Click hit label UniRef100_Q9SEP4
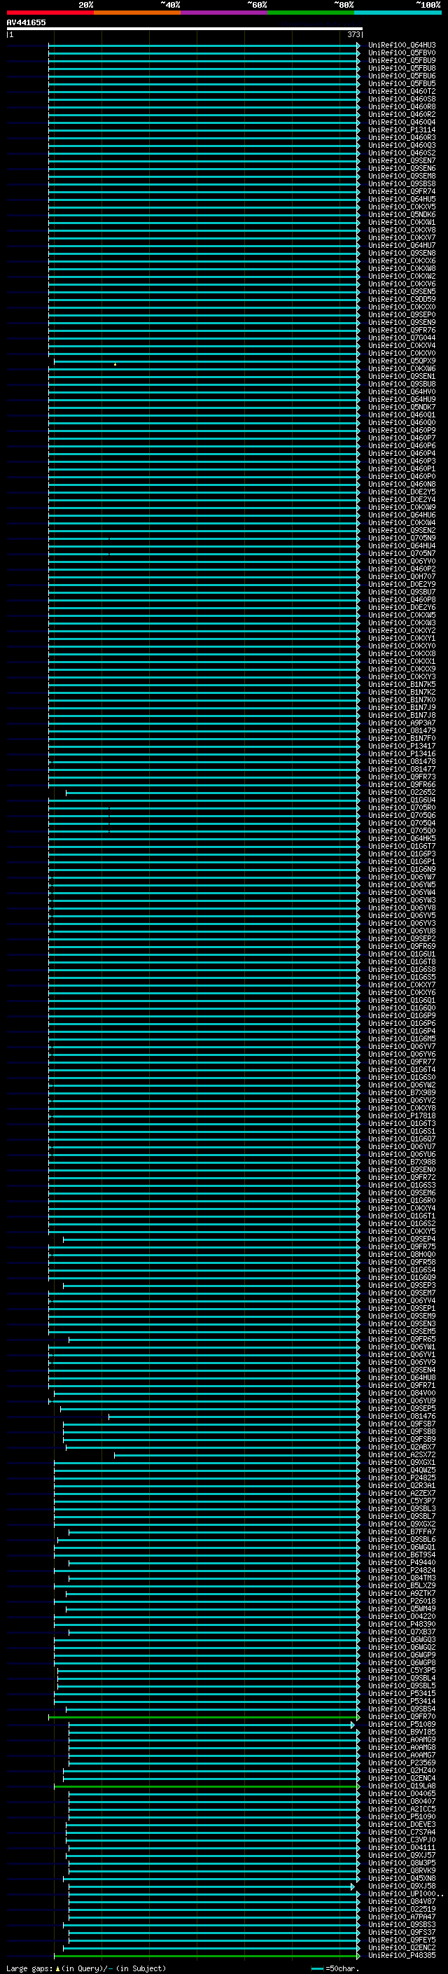Screen dimensions: 448x1974 tap(402, 1240)
